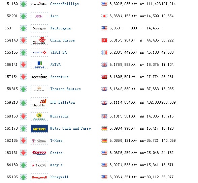Click the ConocoPhillips logo thumbnail
Screen dimensions: 198x183
pos(39,4)
